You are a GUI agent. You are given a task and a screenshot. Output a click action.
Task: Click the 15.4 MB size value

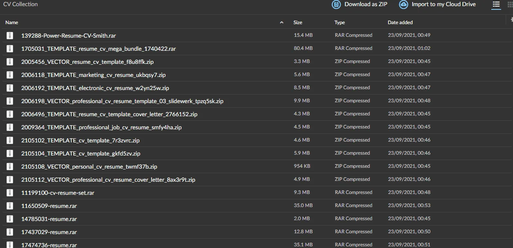(x=303, y=35)
